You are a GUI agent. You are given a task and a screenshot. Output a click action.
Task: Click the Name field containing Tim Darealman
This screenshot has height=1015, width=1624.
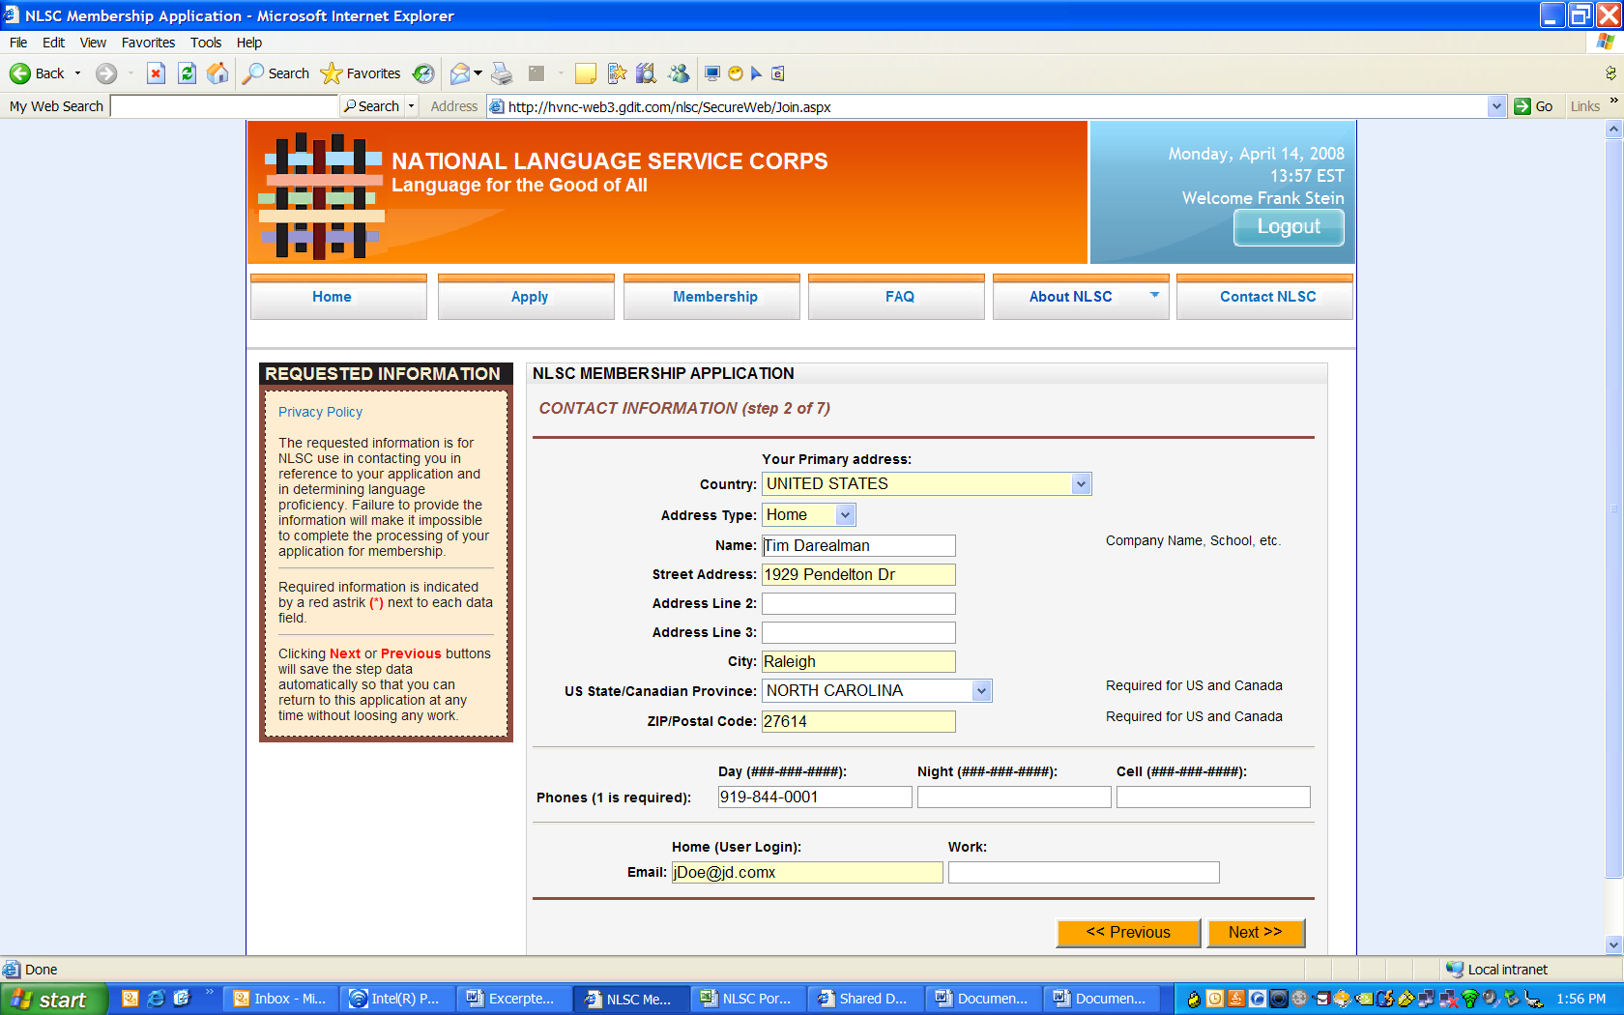coord(858,546)
